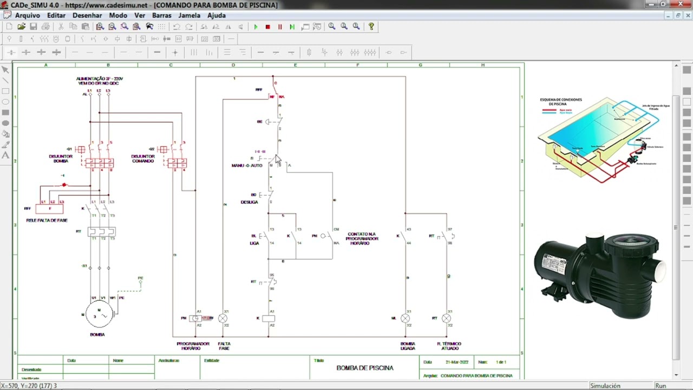Step simulation with green step icon
The width and height of the screenshot is (693, 390).
tap(292, 27)
